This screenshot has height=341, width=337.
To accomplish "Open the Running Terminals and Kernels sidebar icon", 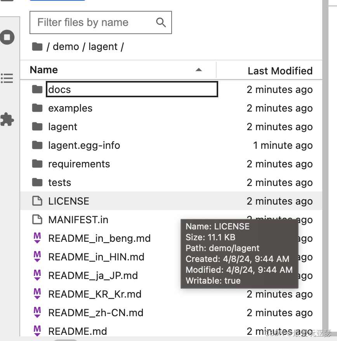I will point(7,37).
